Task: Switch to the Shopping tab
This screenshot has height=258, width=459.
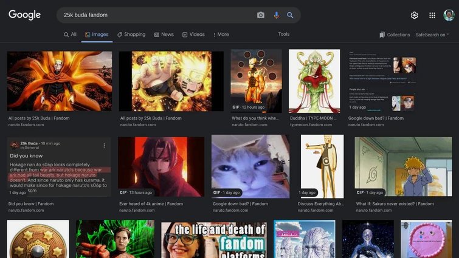Action: point(131,35)
